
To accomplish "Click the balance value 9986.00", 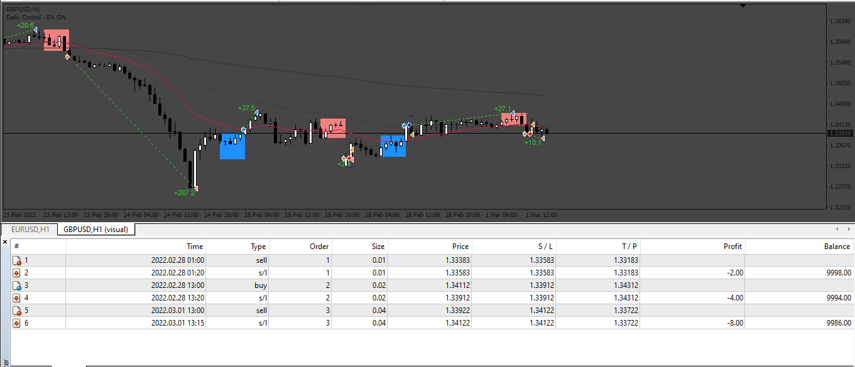I will pyautogui.click(x=839, y=323).
